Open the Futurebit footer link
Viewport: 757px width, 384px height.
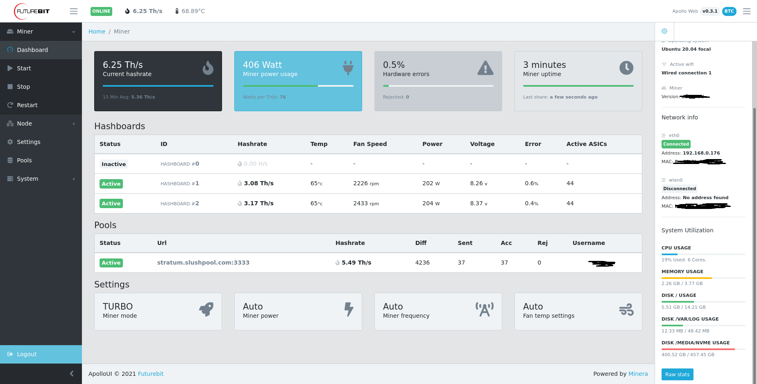151,374
